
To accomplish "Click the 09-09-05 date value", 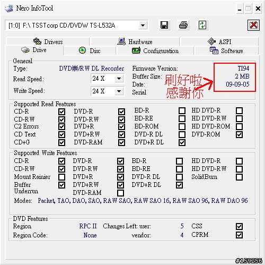I will point(237,84).
